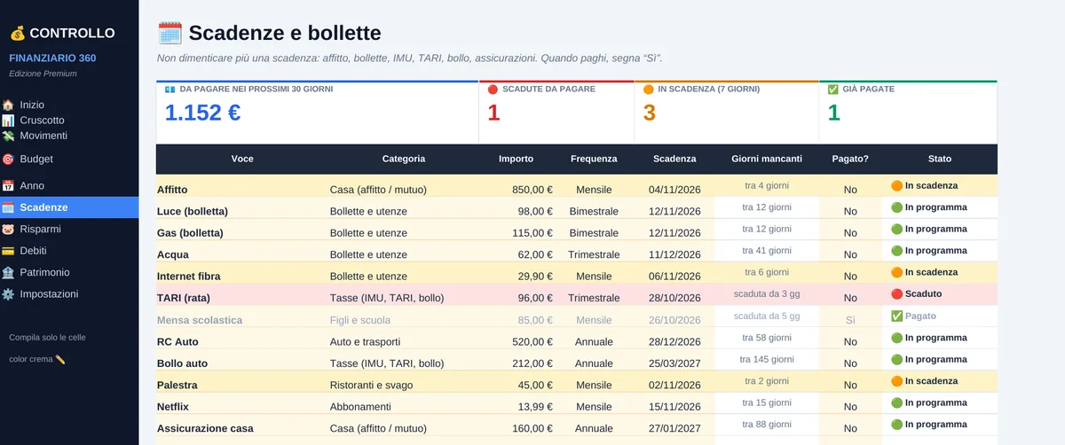Click the Pagato cell for Luce (bolletta)
This screenshot has width=1065, height=445.
(x=850, y=207)
